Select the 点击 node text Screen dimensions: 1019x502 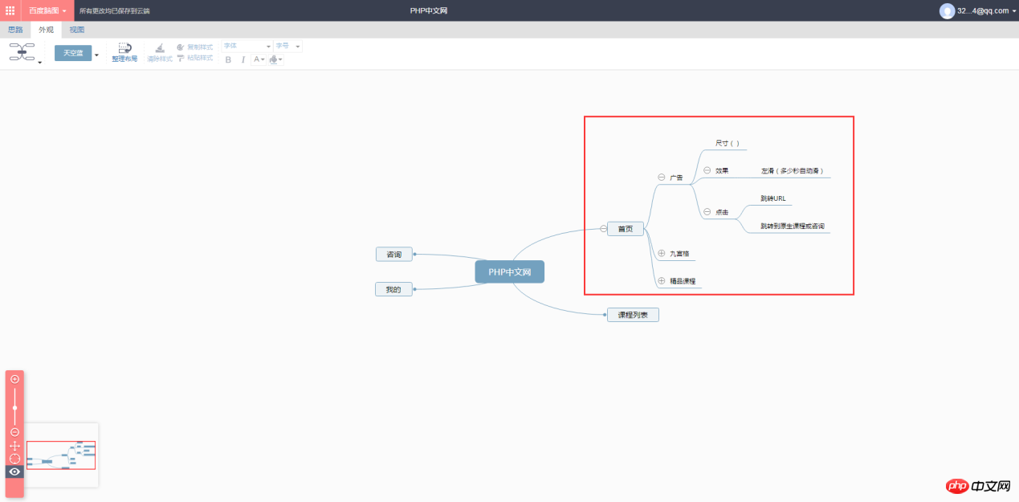pos(722,213)
